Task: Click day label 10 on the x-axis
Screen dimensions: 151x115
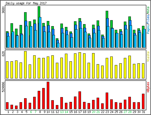Action: pyautogui.click(x=48, y=112)
